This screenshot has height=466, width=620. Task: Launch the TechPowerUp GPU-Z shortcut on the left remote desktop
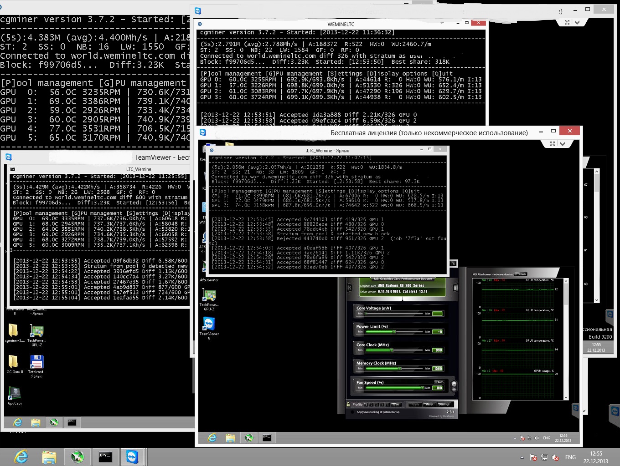pyautogui.click(x=37, y=335)
